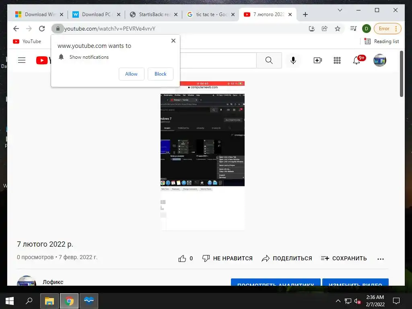This screenshot has height=309, width=412.
Task: Close the tic tac te tab
Action: pos(233,14)
